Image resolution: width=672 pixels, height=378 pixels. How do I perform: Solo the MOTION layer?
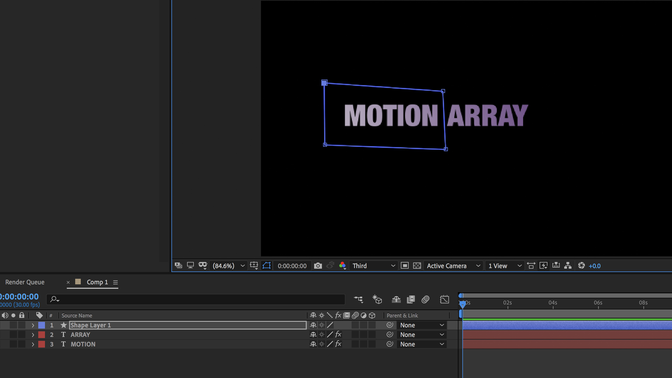pos(13,344)
